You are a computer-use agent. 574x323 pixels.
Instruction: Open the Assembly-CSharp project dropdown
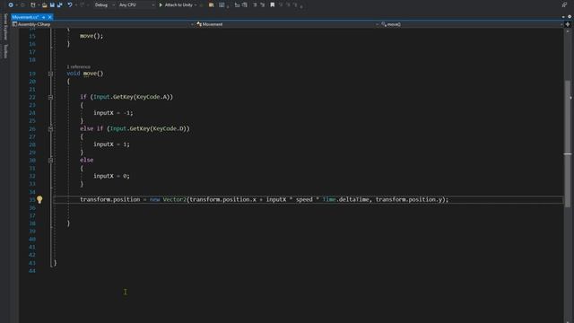[x=103, y=24]
